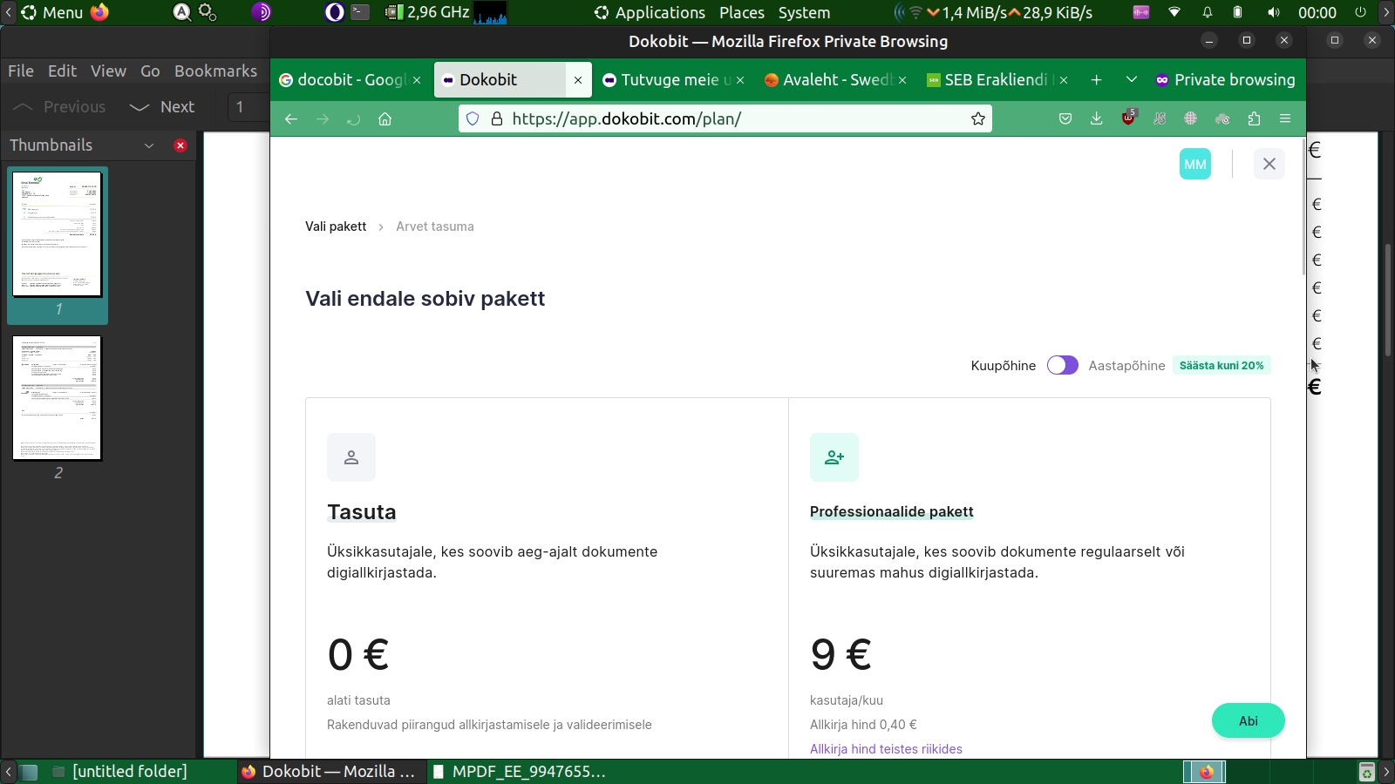Screen dimensions: 1395x784
Task: Show tracking protection shield info
Action: [x=473, y=118]
